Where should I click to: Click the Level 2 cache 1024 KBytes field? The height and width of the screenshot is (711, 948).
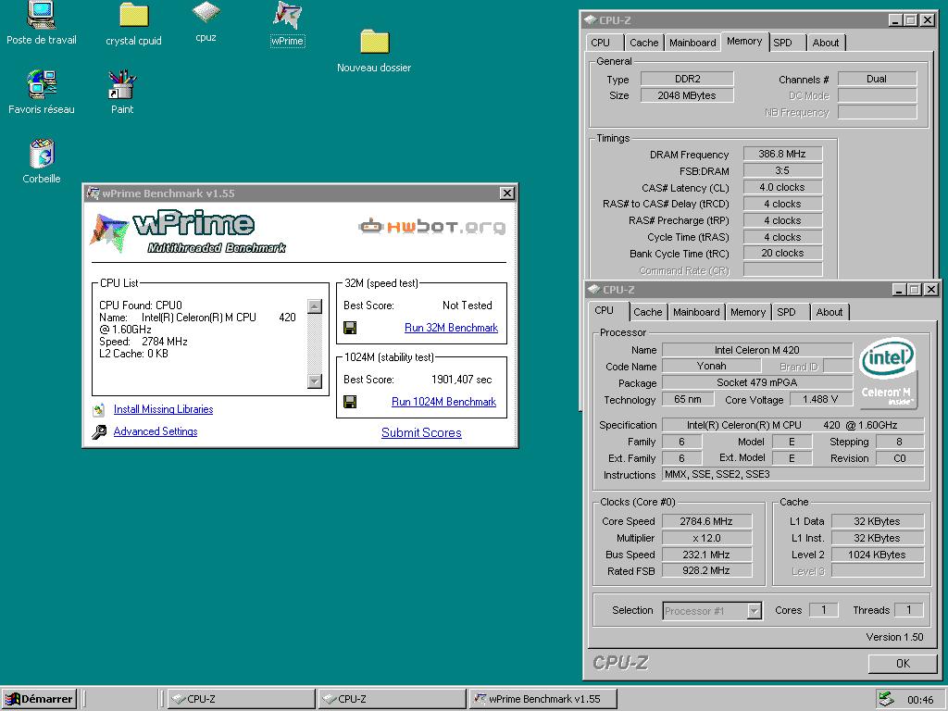pos(877,555)
